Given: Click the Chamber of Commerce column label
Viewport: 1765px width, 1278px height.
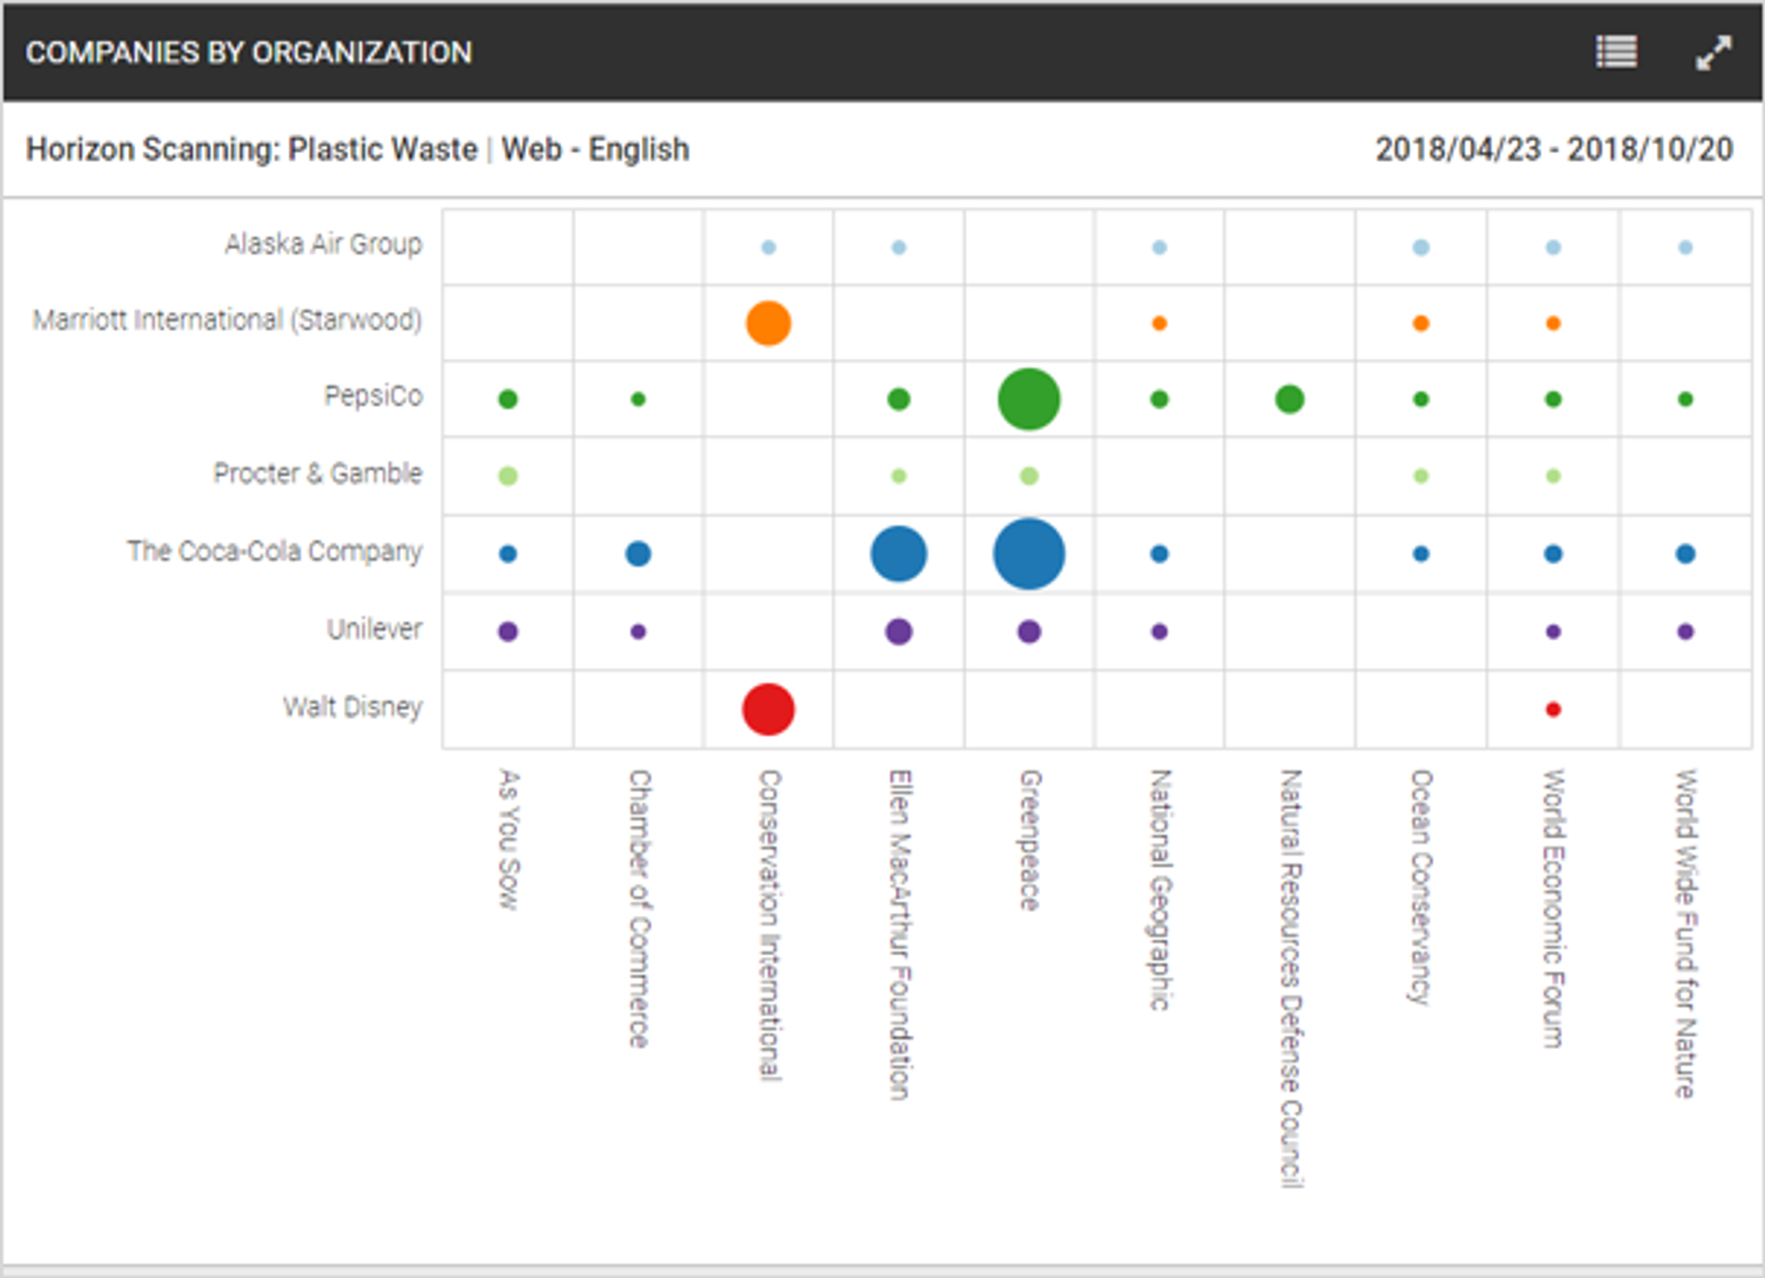Looking at the screenshot, I should coord(639,908).
